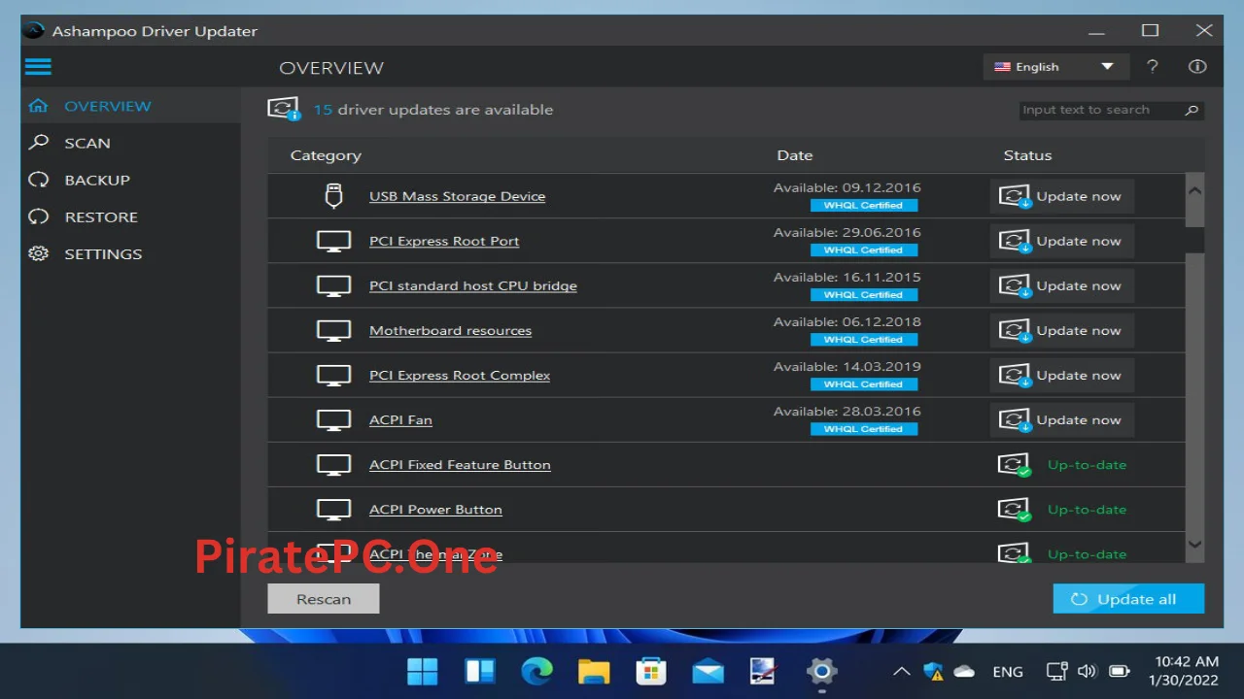Screen dimensions: 1244x699
Task: Open ACPI Fan link
Action: point(400,419)
